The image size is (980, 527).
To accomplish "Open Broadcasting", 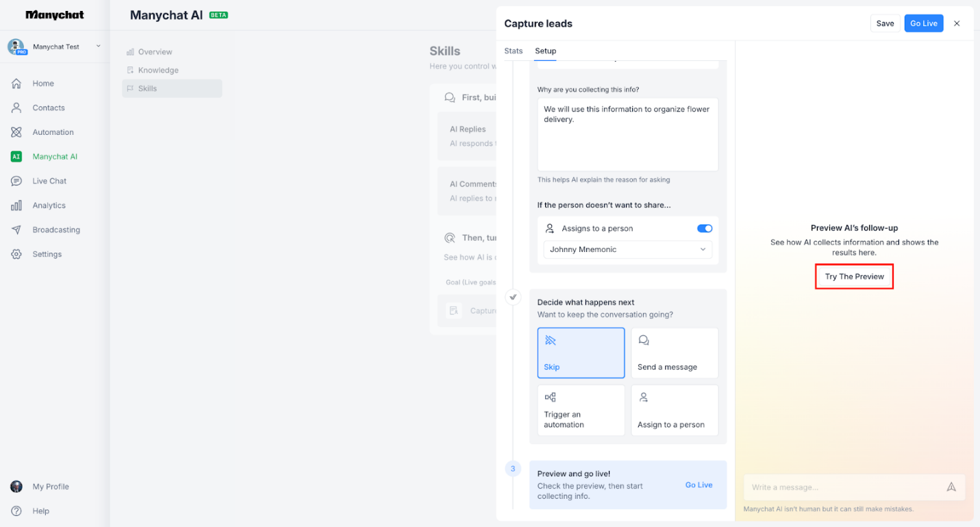I will pyautogui.click(x=56, y=229).
